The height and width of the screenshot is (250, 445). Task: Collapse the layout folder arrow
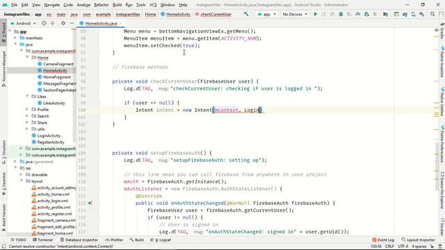pyautogui.click(x=22, y=181)
